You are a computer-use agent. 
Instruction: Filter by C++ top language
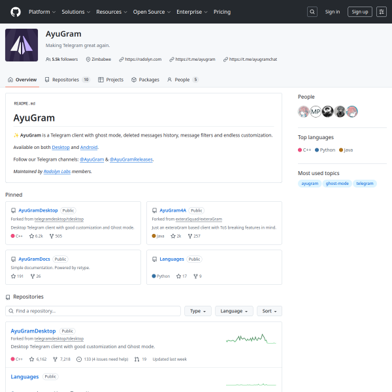[x=304, y=150]
